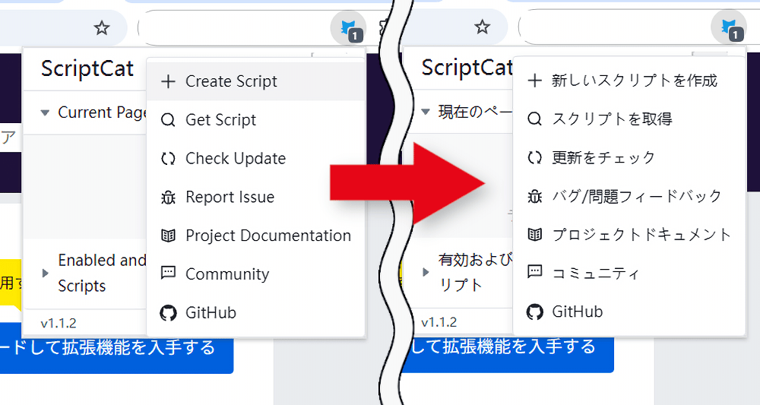Open GitHub entry in English menu
This screenshot has height=405, width=760.
[255, 313]
